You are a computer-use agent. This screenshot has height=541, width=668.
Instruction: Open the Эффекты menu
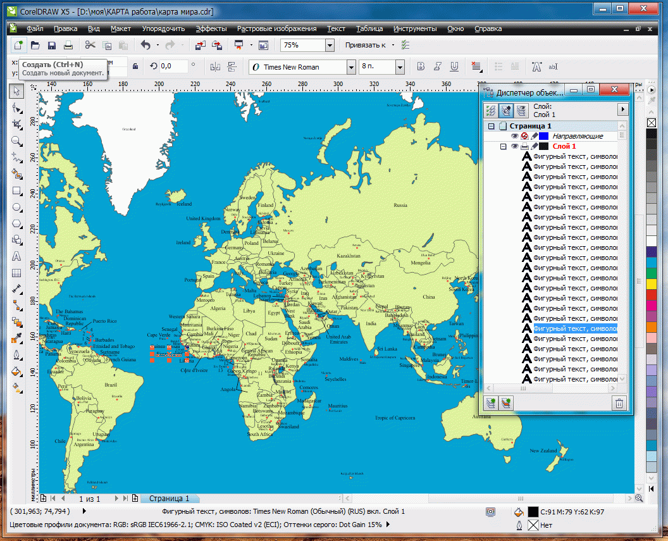click(x=211, y=28)
